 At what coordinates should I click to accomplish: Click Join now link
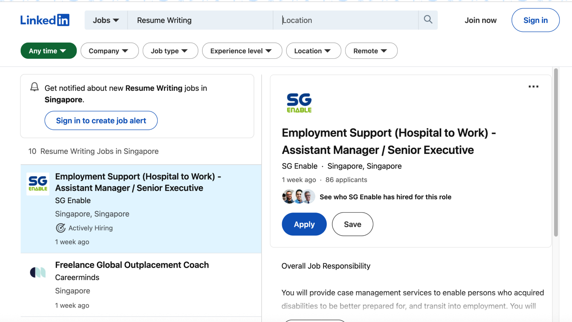(480, 20)
